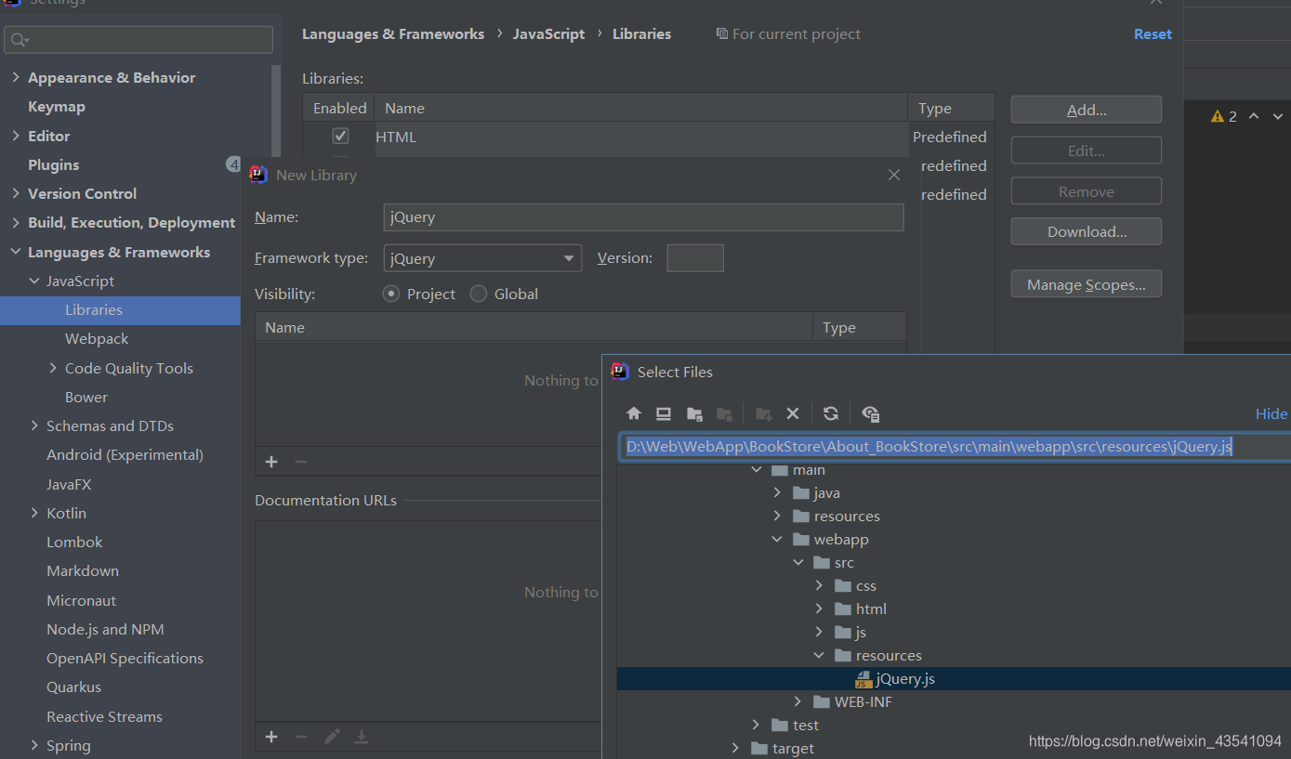The width and height of the screenshot is (1291, 759).
Task: Click the For current project icon
Action: pos(722,33)
